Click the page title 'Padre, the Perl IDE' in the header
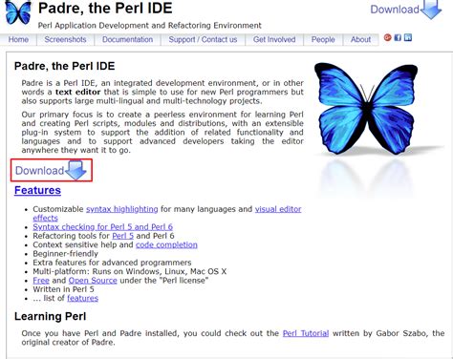 (105, 8)
